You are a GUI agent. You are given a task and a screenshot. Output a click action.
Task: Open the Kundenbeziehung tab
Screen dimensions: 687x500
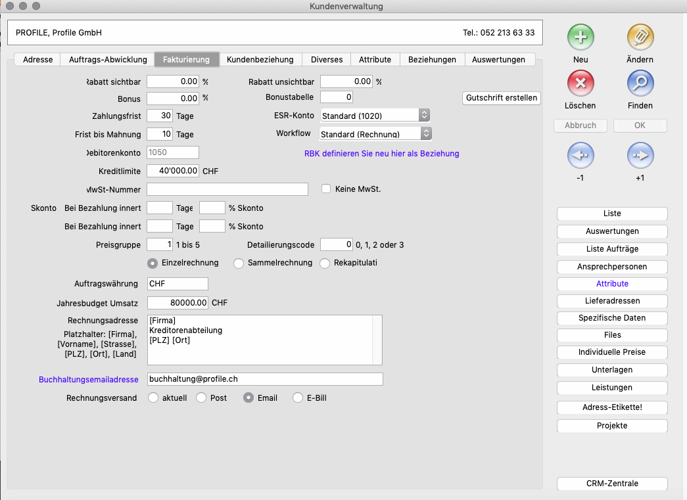point(260,59)
